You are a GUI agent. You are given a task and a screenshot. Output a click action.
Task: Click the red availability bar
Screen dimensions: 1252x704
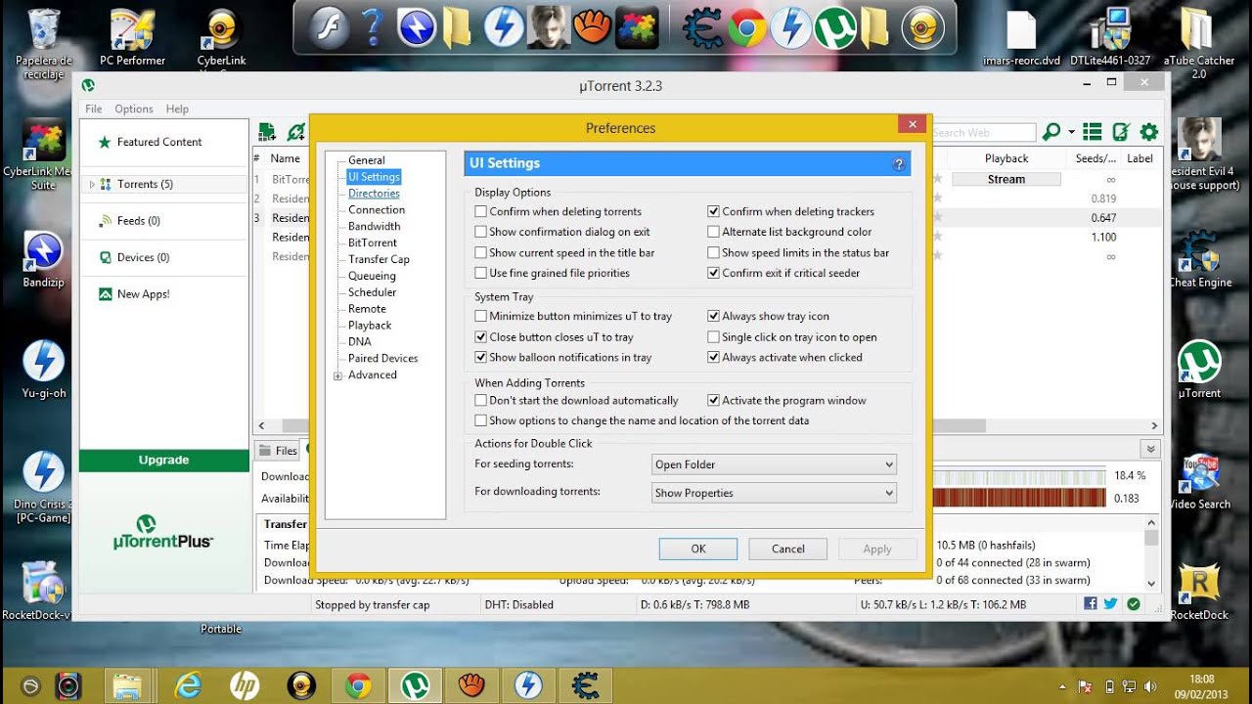click(x=1020, y=498)
